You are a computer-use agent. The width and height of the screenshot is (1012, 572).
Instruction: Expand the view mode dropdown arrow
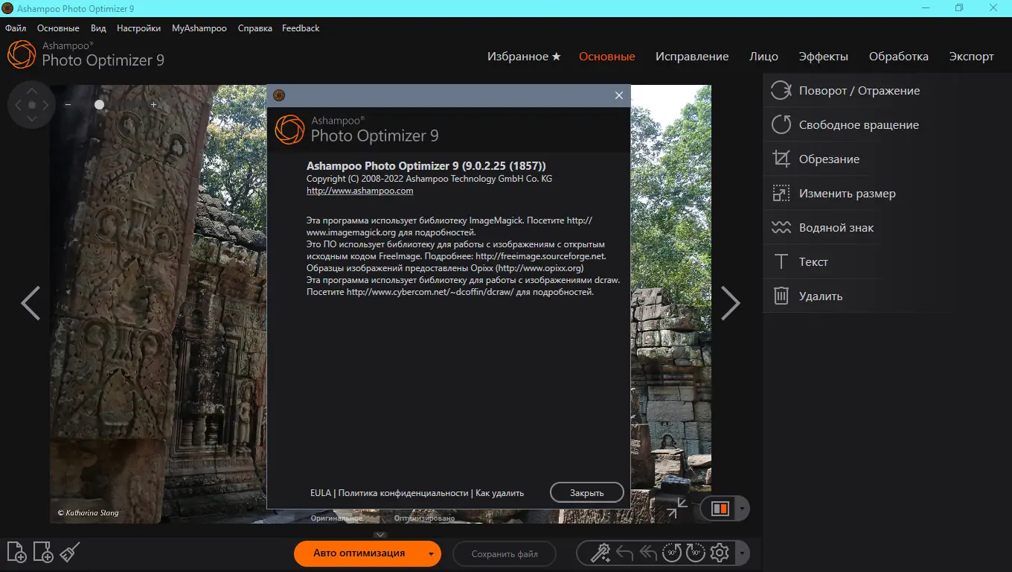[x=742, y=509]
